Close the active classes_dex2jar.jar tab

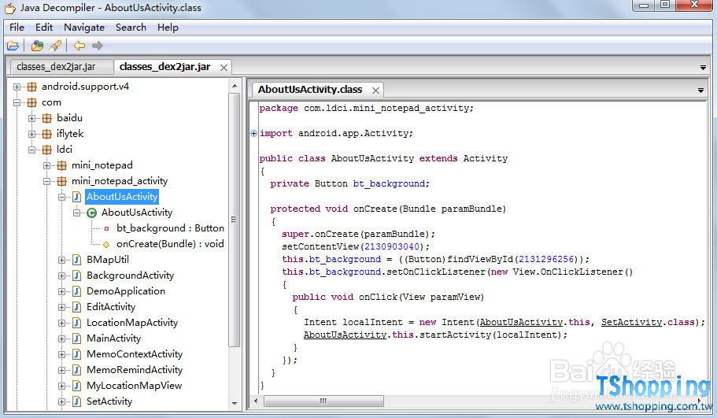pos(224,68)
